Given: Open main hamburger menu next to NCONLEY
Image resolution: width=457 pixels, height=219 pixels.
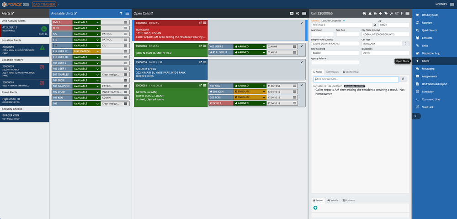Looking at the screenshot, I should point(452,4).
